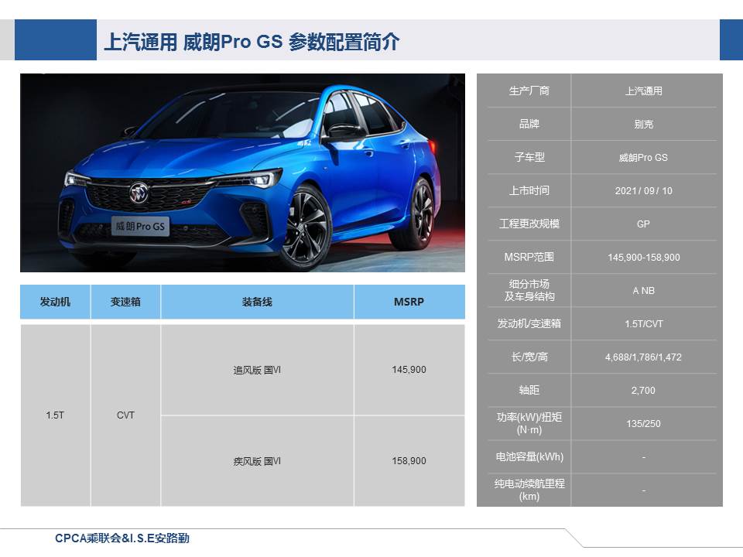Click the 2021/ 09/ 10 launch date

(x=643, y=191)
